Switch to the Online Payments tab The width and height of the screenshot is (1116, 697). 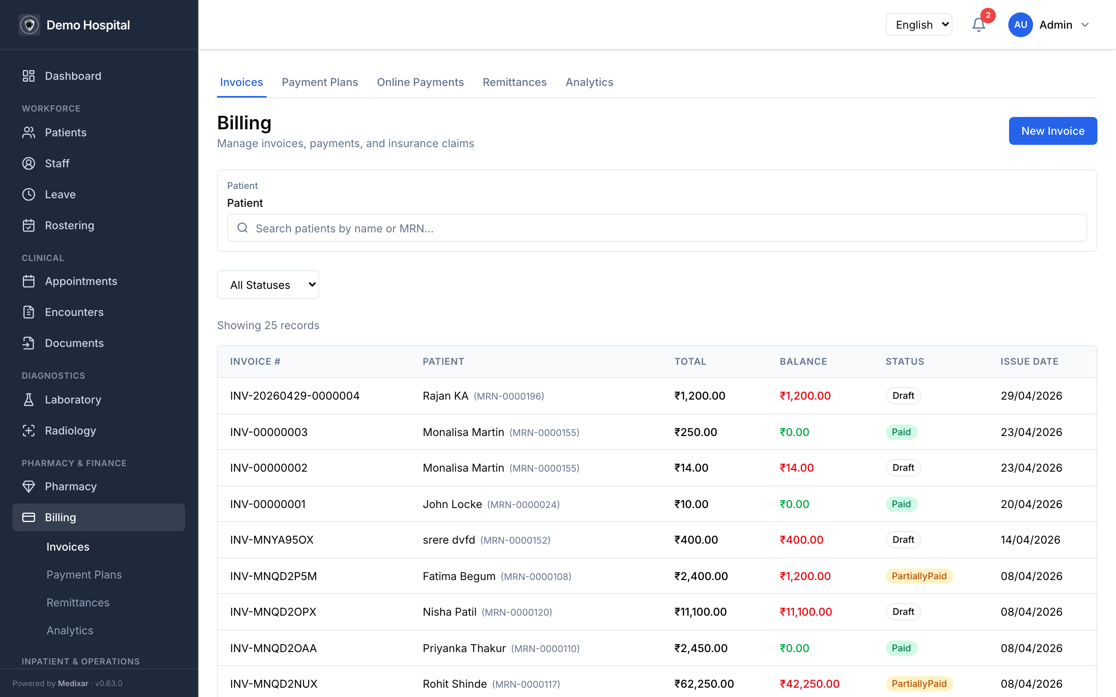point(420,82)
